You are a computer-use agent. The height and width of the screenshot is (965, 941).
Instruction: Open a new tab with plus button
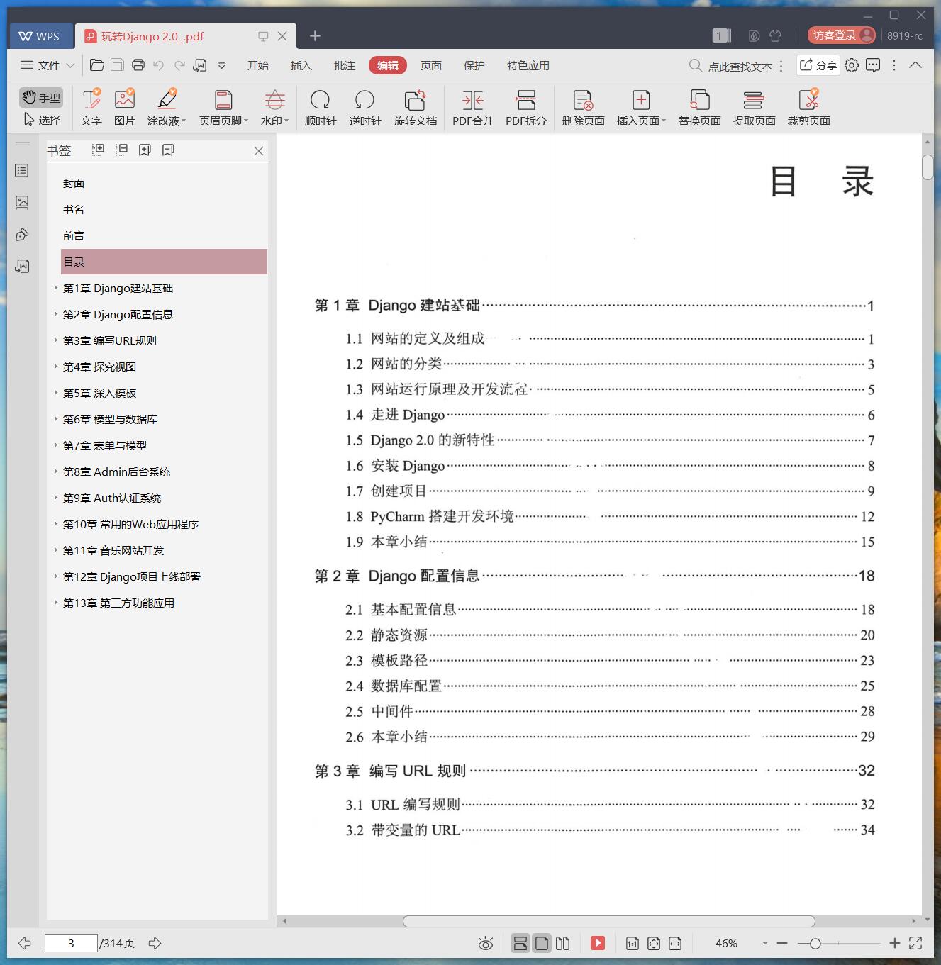[x=316, y=35]
